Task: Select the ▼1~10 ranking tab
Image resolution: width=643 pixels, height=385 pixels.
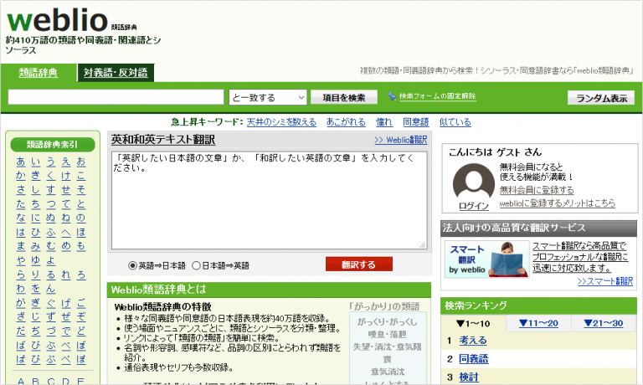Action: pyautogui.click(x=473, y=324)
